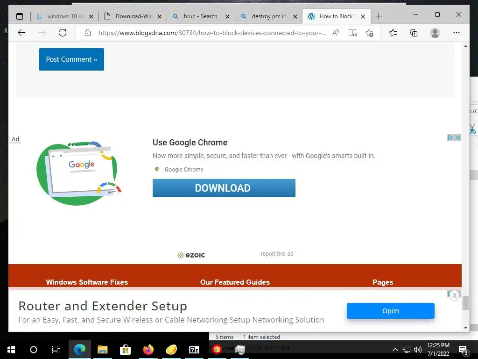
Task: Dismiss the bottom Router ad banner
Action: coord(455,295)
